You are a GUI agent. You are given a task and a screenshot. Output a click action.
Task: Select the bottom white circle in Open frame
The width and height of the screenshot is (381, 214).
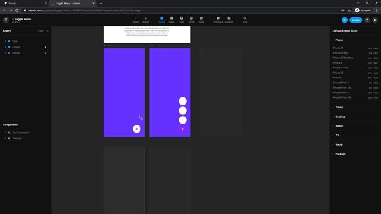click(183, 120)
